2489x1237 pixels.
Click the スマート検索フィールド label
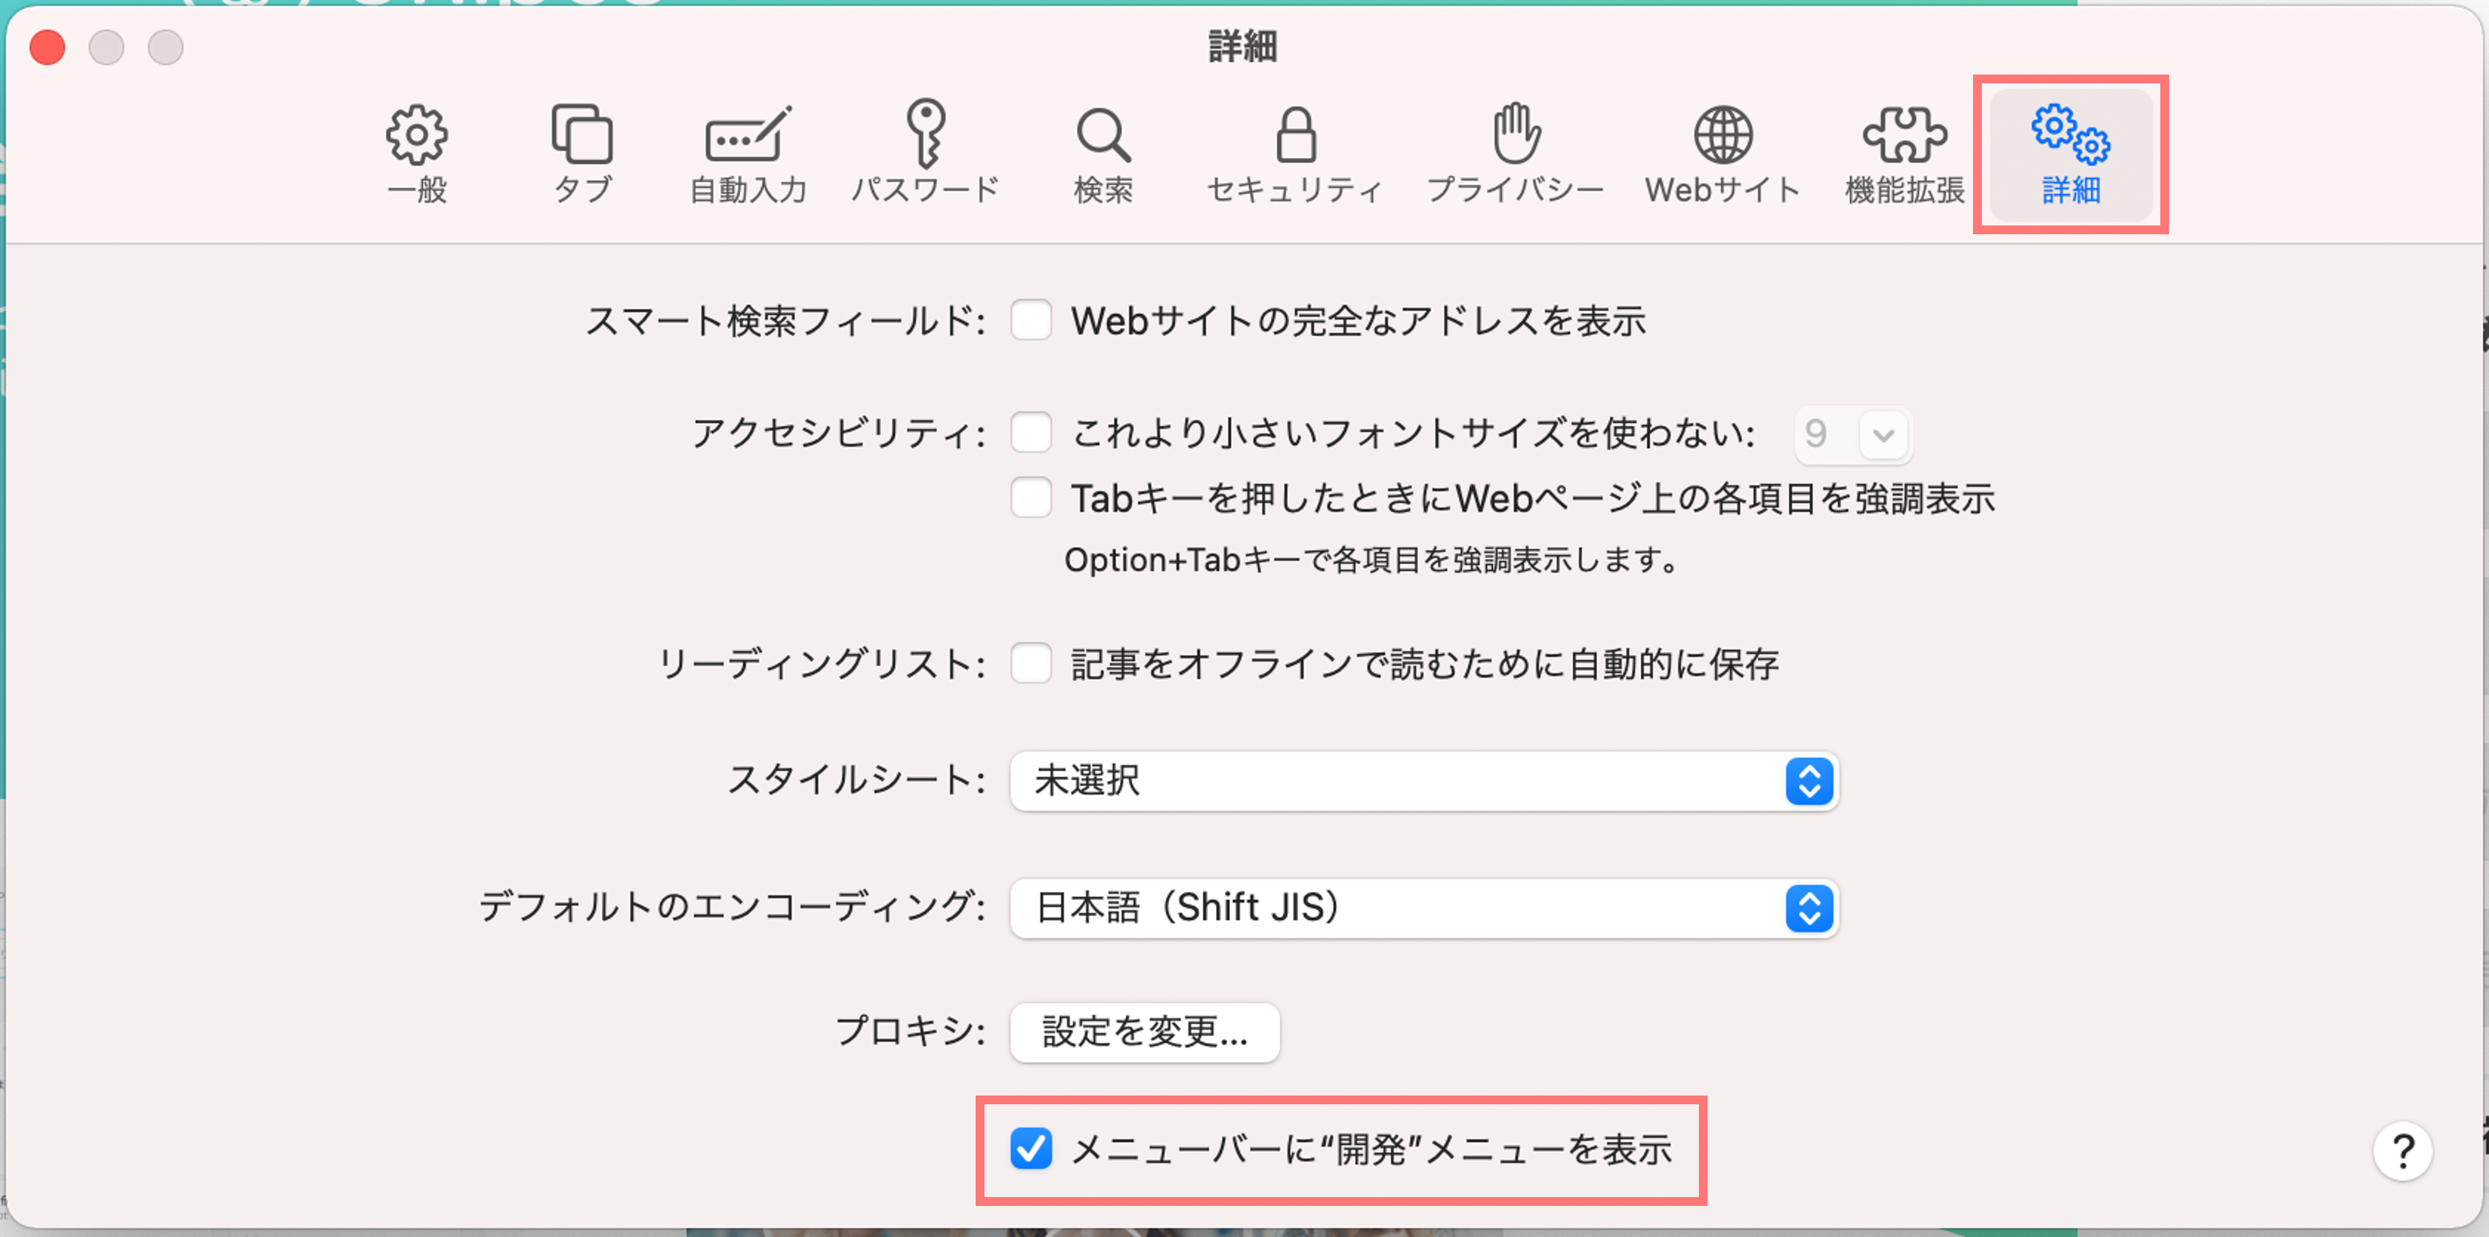tap(785, 321)
